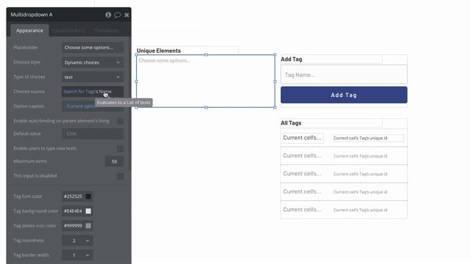Click the blue Add Tag button
This screenshot has width=471, height=264.
[x=344, y=95]
